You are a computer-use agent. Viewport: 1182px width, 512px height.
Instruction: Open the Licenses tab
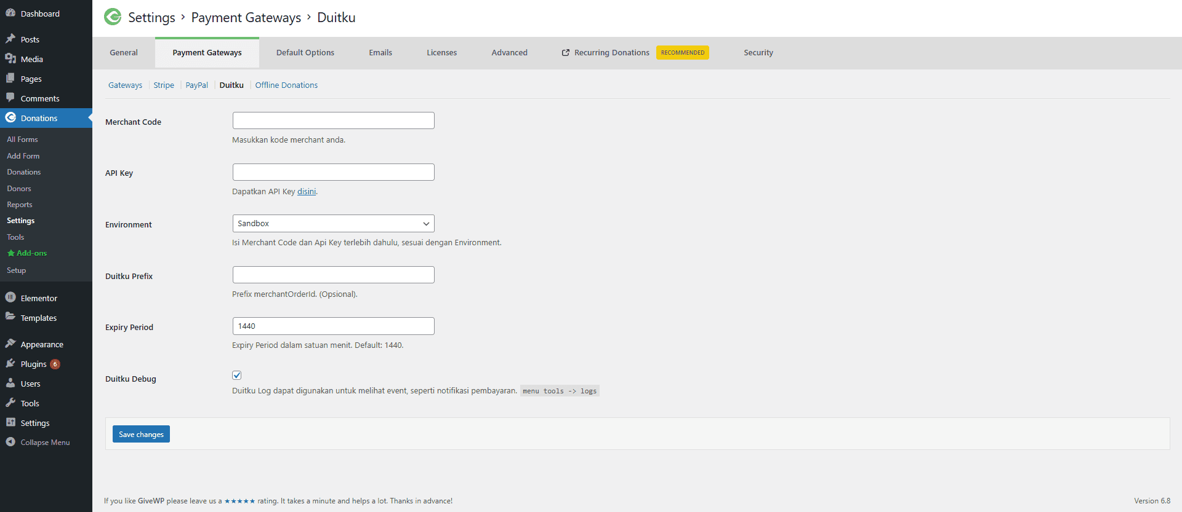coord(442,53)
